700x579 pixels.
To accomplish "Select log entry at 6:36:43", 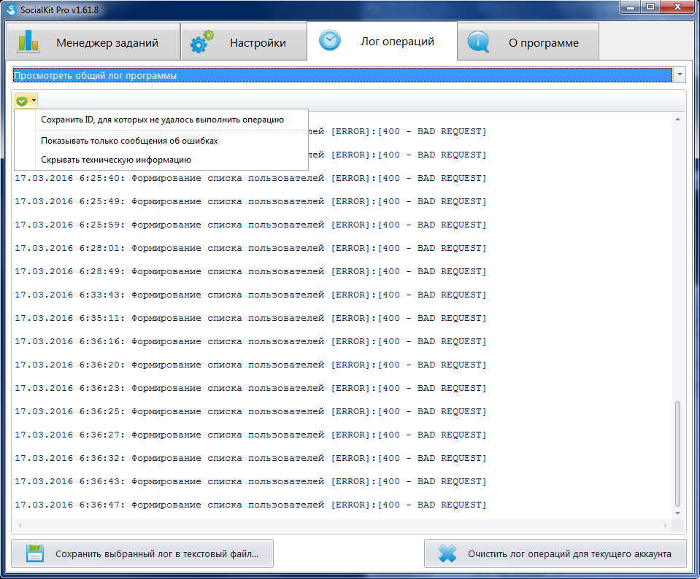I will (x=250, y=481).
